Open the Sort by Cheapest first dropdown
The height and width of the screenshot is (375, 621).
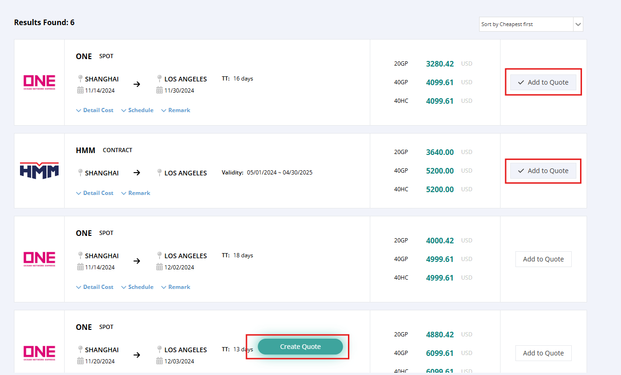pyautogui.click(x=530, y=24)
